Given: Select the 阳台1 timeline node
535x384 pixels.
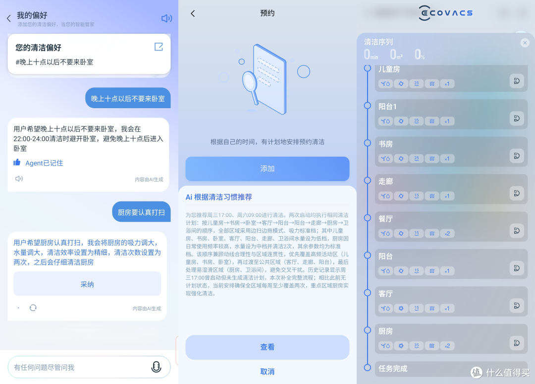Looking at the screenshot, I should coord(368,106).
